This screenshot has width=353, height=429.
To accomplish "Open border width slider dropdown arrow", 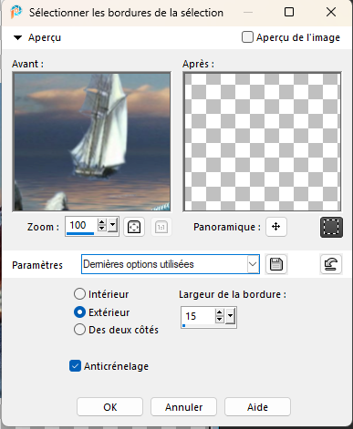I will [231, 316].
